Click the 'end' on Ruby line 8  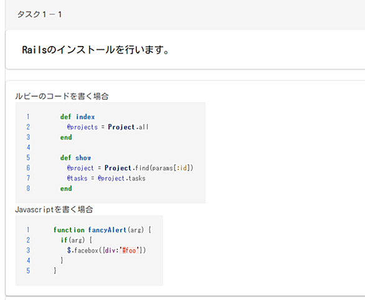66,189
